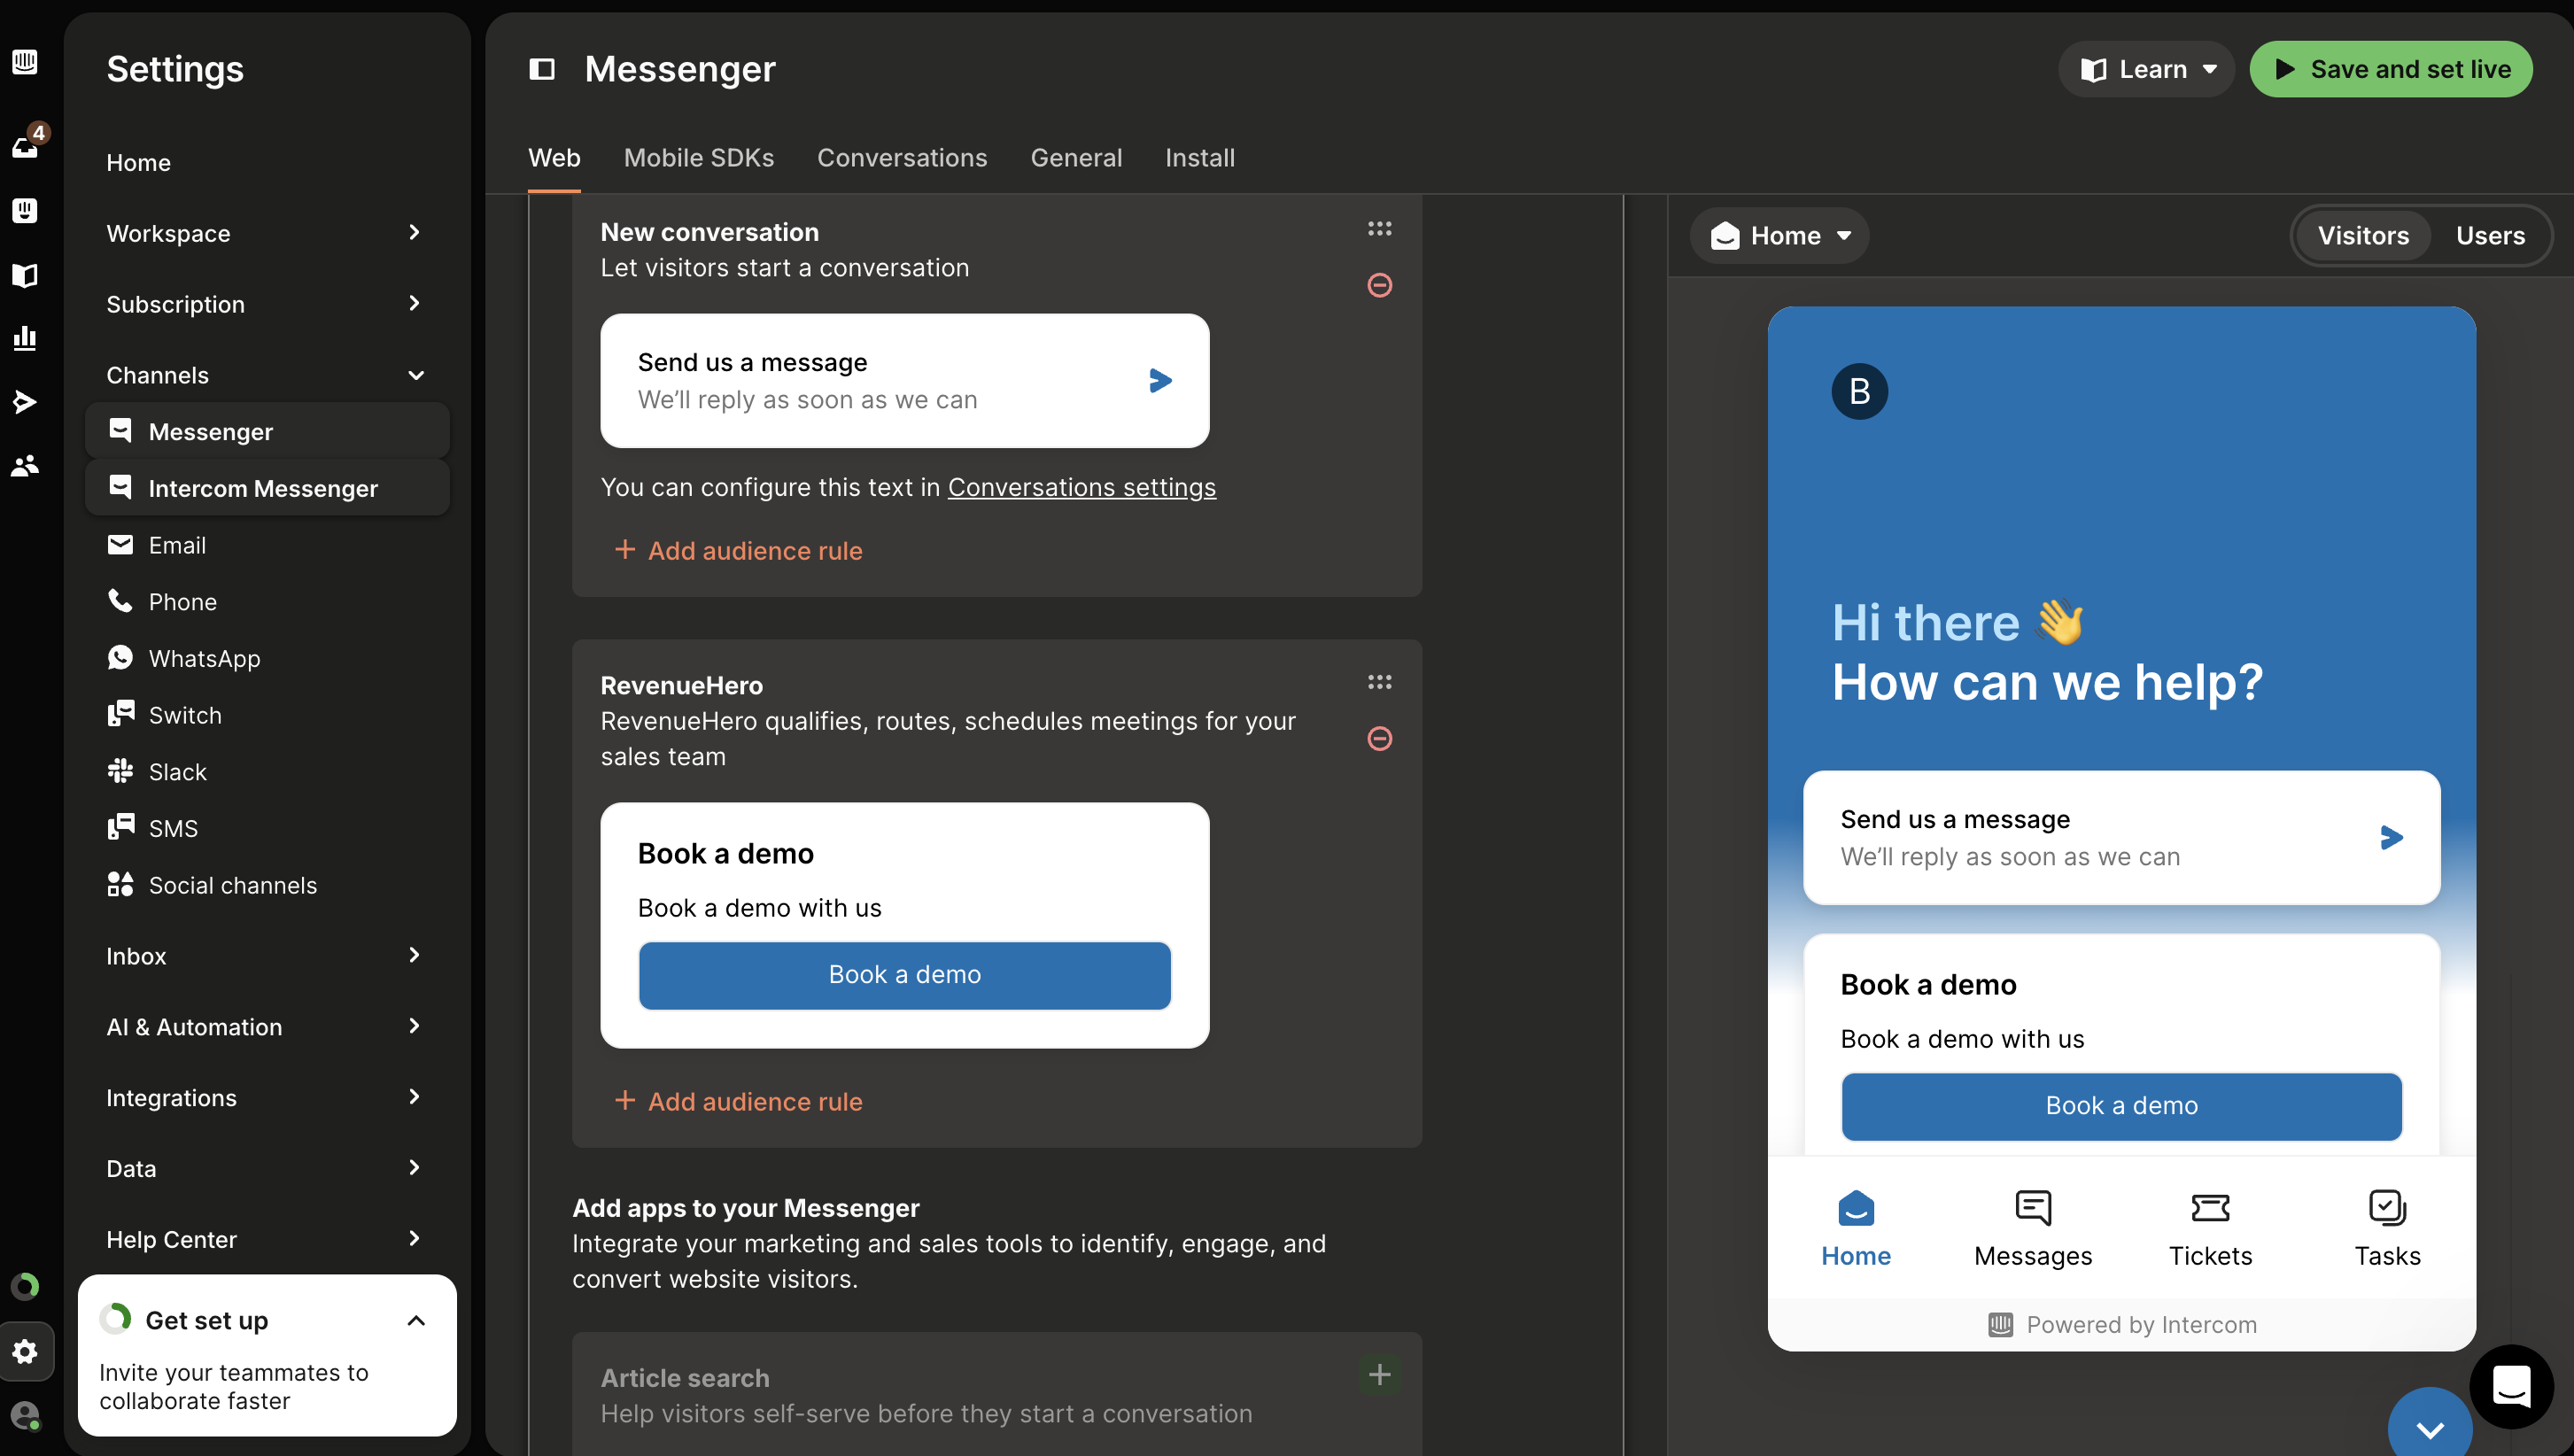Expand the Integrations settings section
Viewport: 2574px width, 1456px height.
(x=267, y=1098)
